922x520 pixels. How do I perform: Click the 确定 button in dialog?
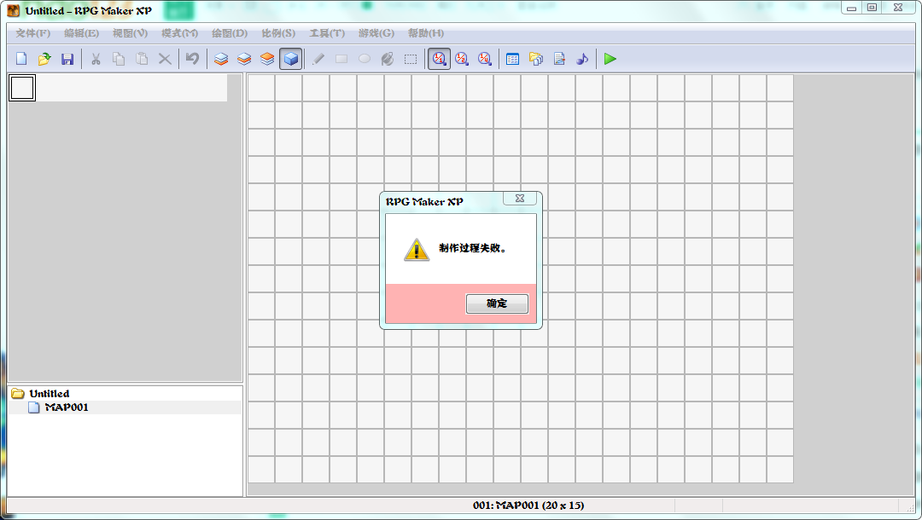pos(497,303)
